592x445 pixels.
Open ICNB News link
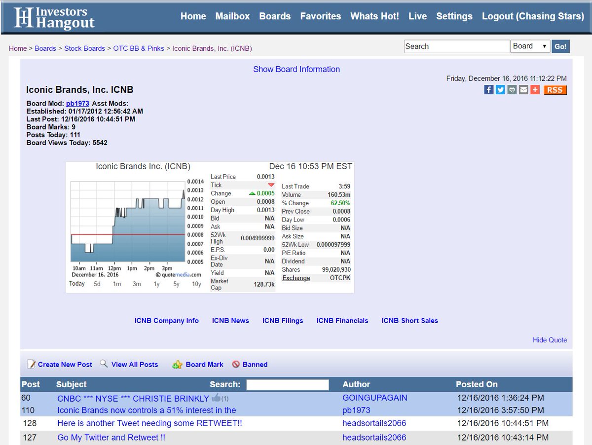(230, 321)
